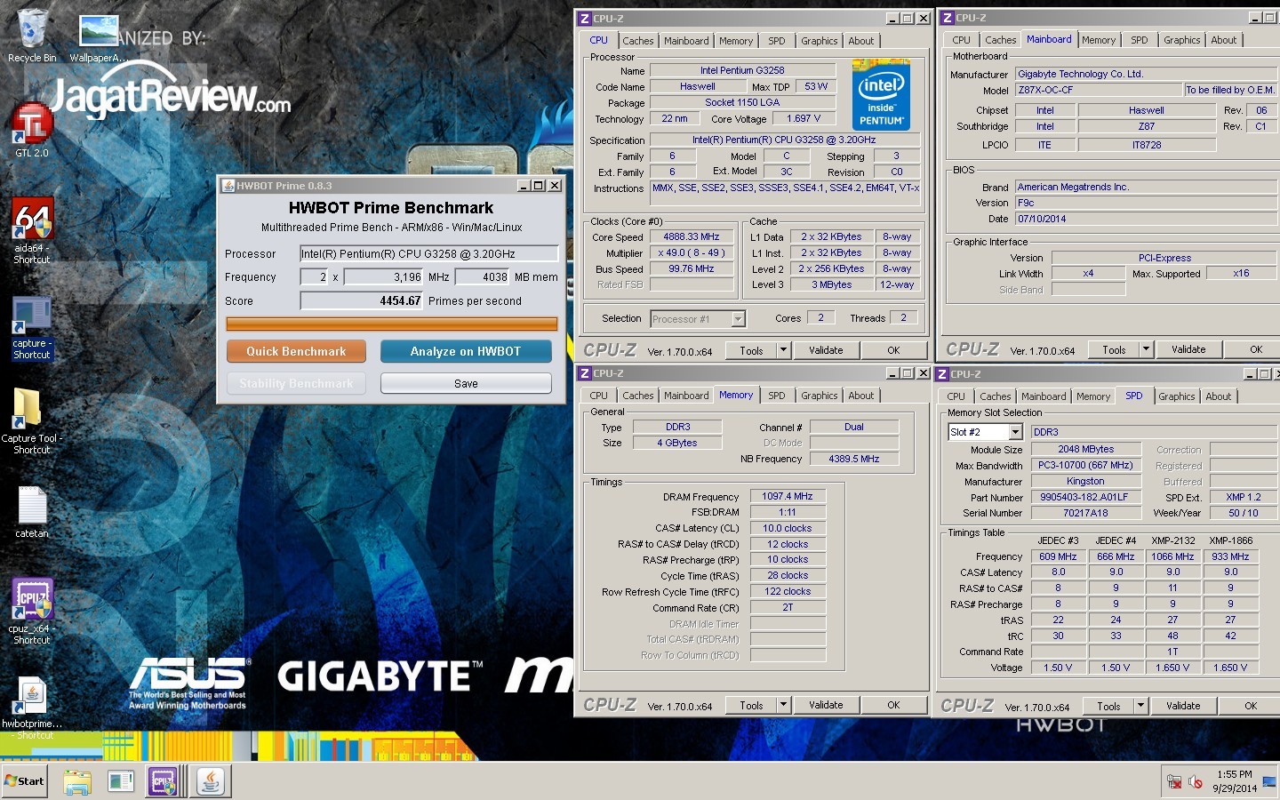Click Validate in the CPU tab window
Viewport: 1280px width, 800px height.
(826, 350)
